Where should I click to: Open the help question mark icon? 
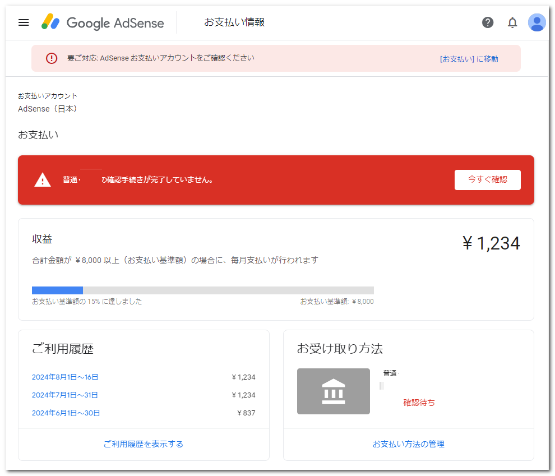coord(487,22)
